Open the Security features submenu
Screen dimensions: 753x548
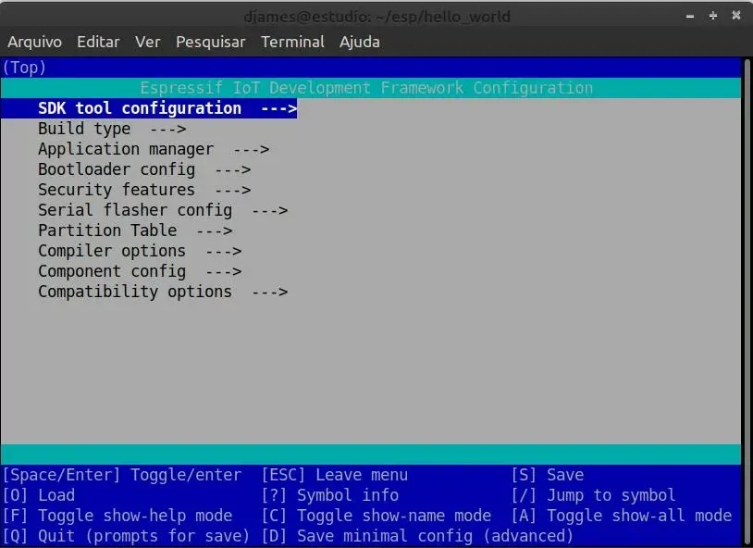pos(144,190)
